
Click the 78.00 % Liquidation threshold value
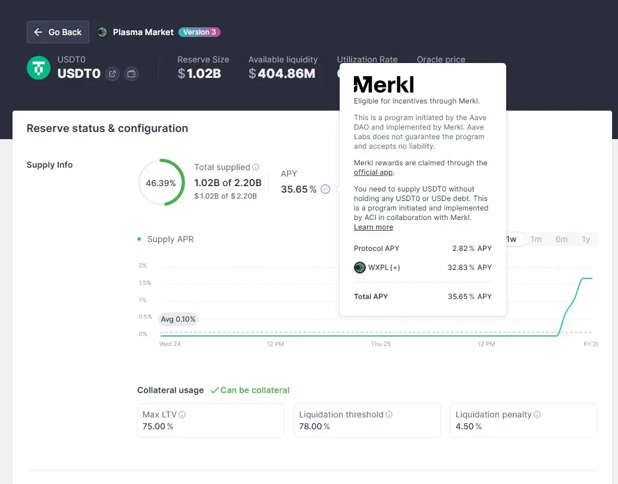[314, 426]
